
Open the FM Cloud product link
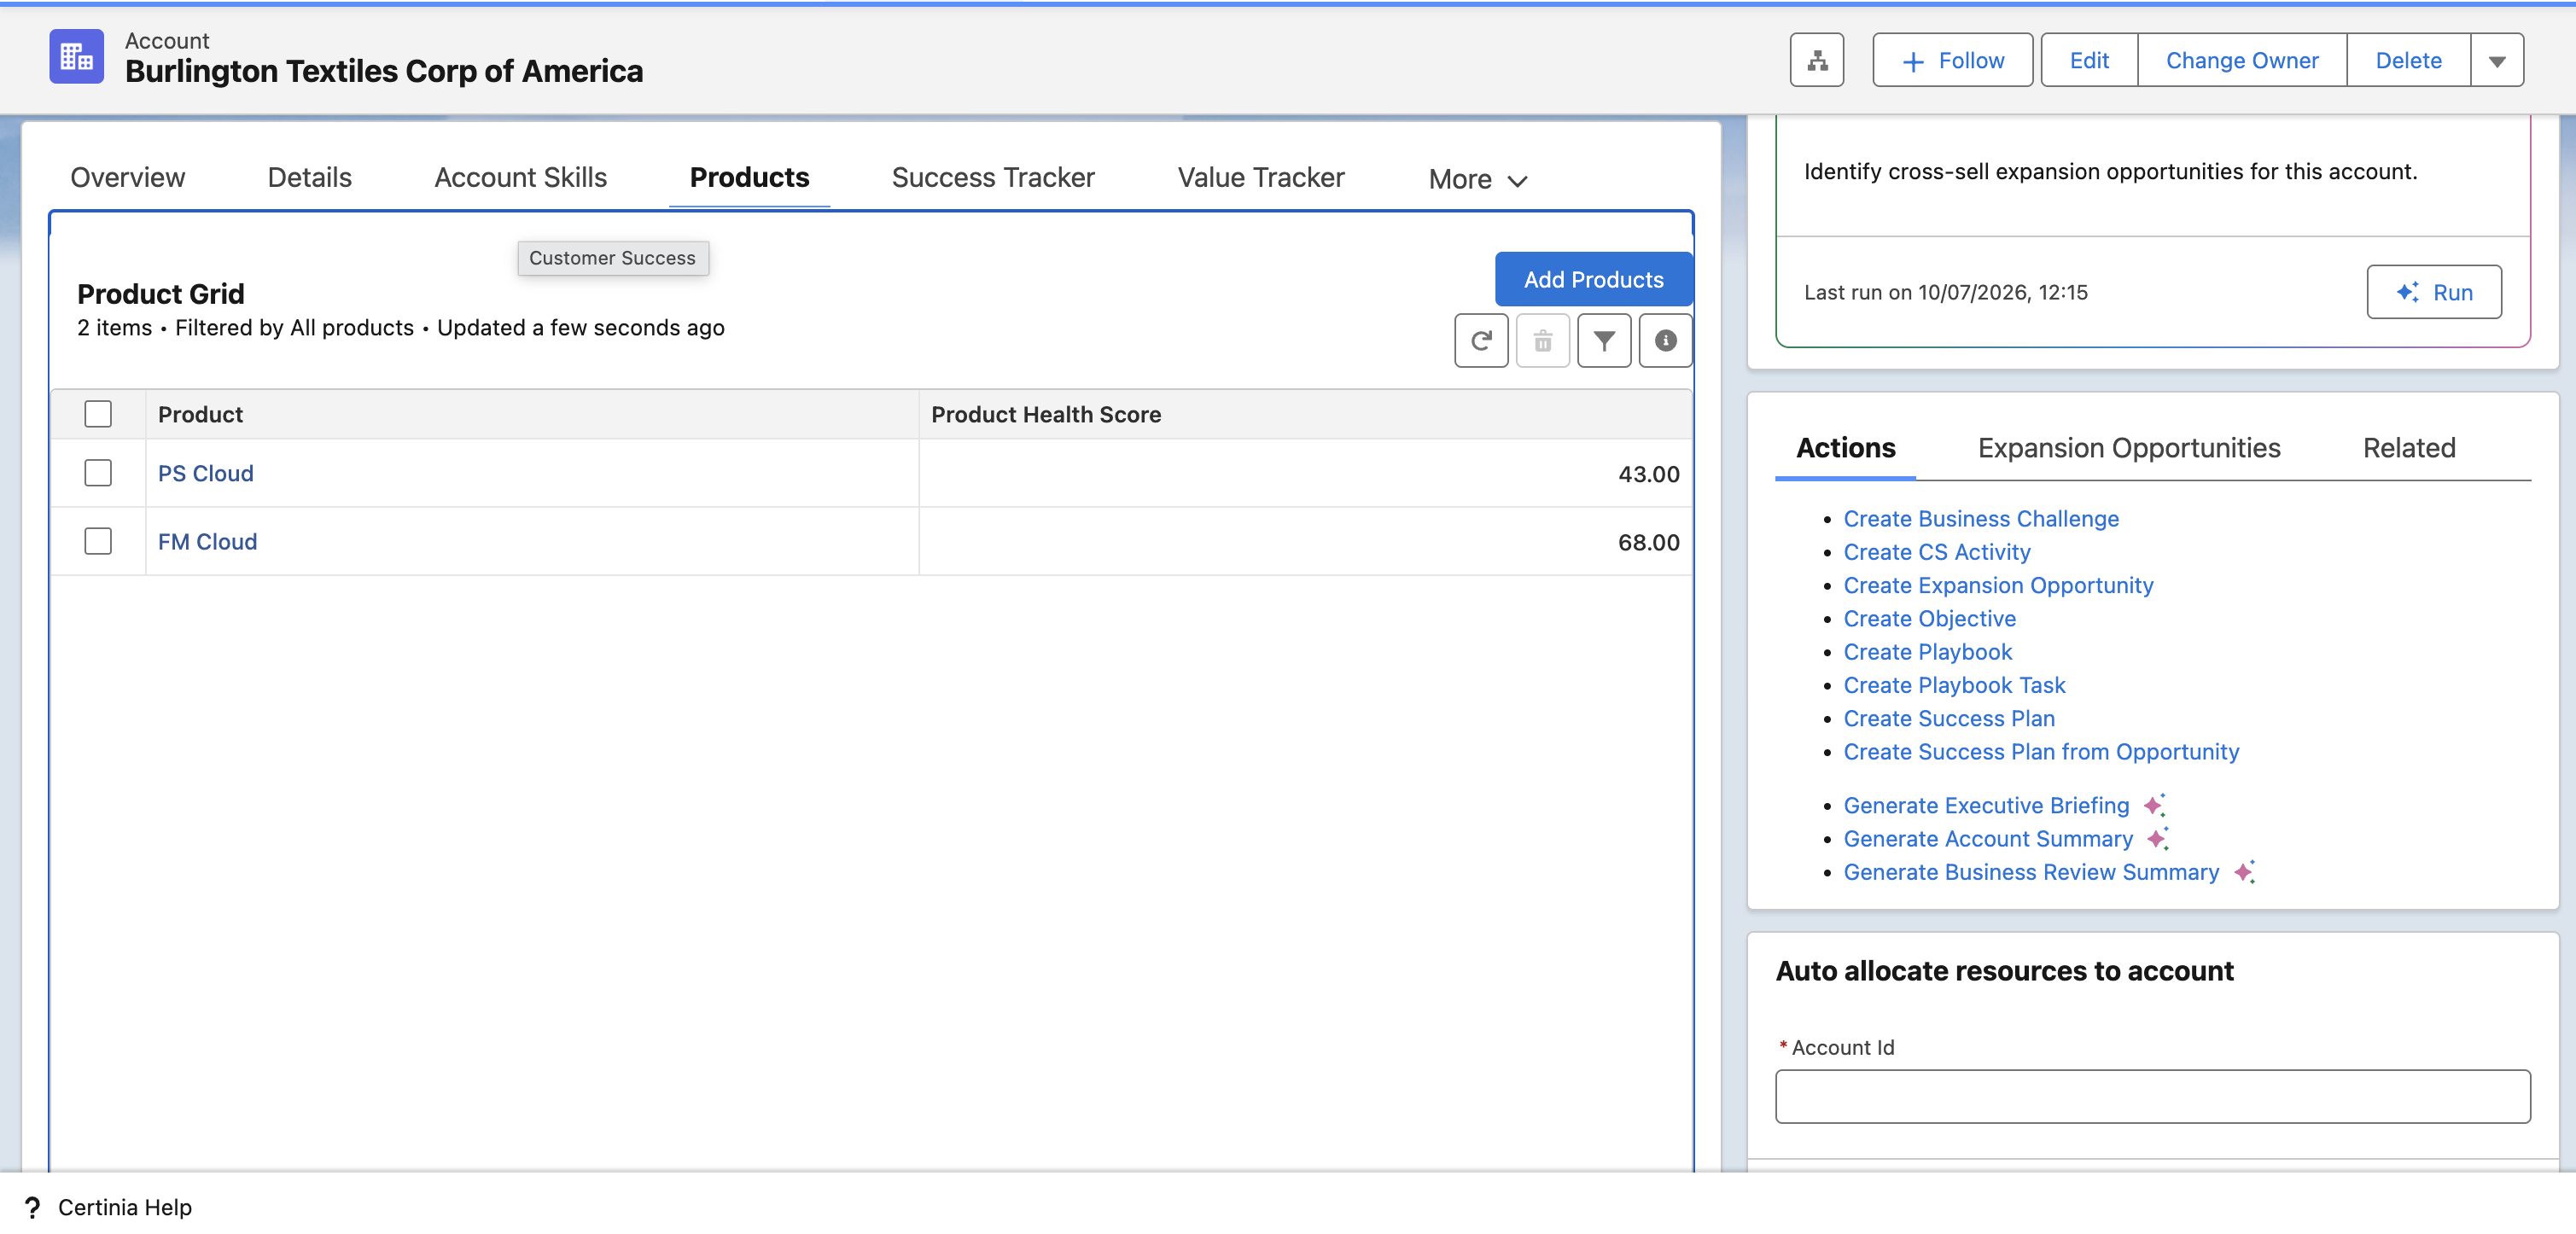(207, 541)
